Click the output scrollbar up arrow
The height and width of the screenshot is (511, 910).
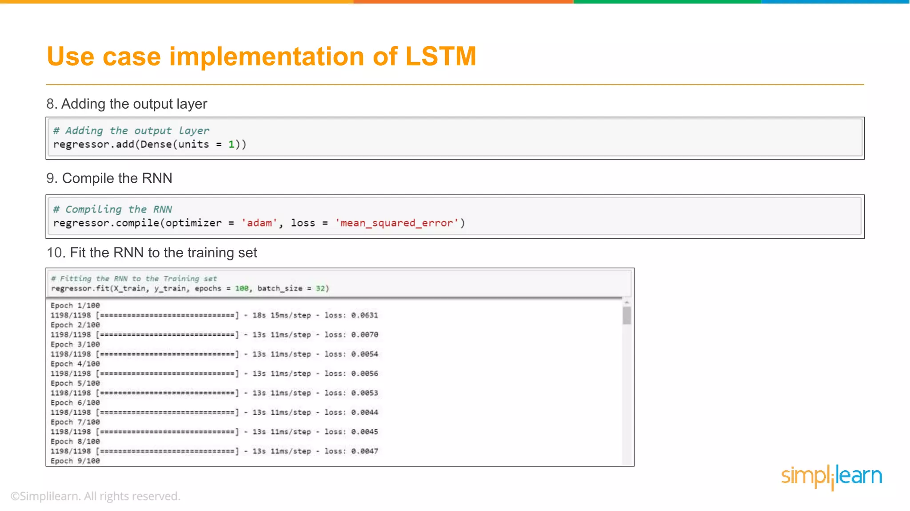627,302
